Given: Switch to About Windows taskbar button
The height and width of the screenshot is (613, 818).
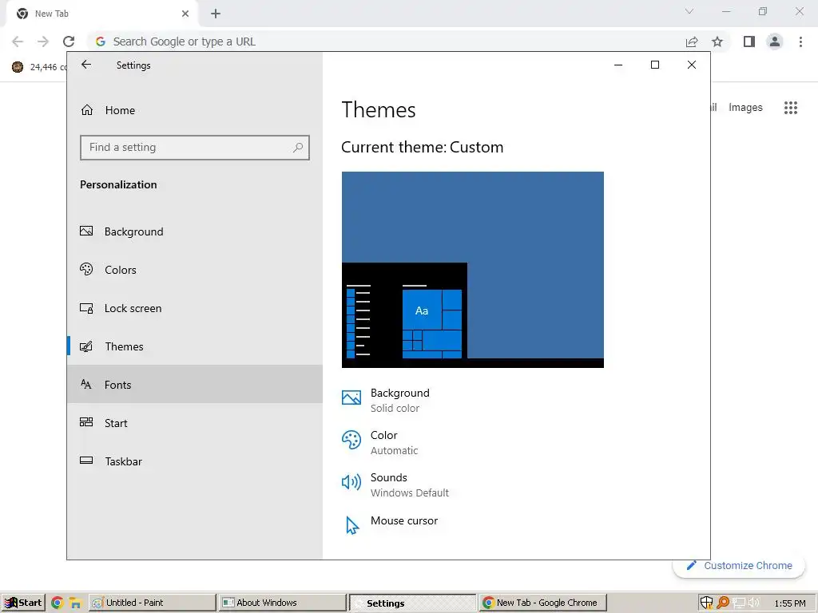Looking at the screenshot, I should click(282, 603).
